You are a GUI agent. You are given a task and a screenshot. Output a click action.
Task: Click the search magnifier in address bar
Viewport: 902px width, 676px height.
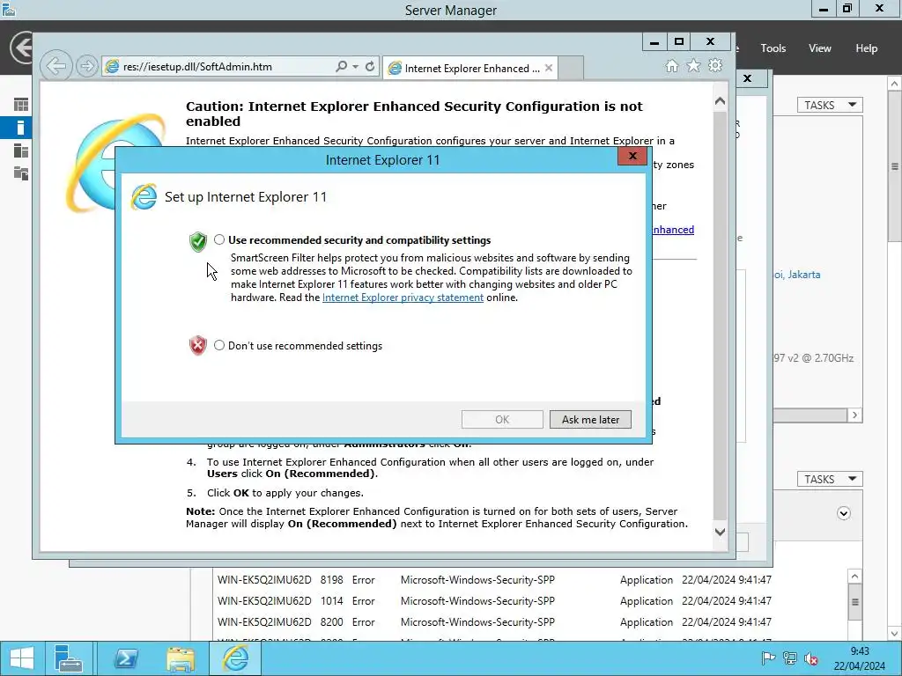tap(341, 67)
